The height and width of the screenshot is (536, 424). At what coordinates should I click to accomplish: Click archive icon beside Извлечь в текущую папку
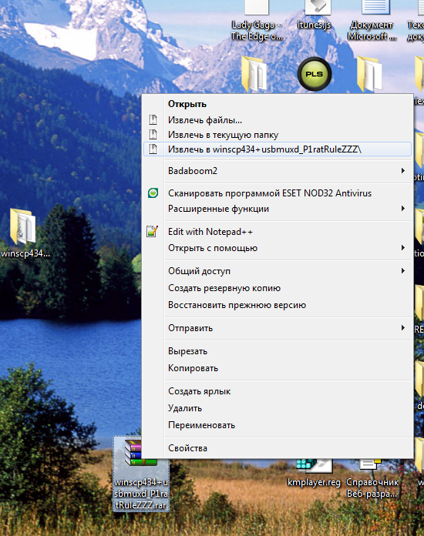153,135
